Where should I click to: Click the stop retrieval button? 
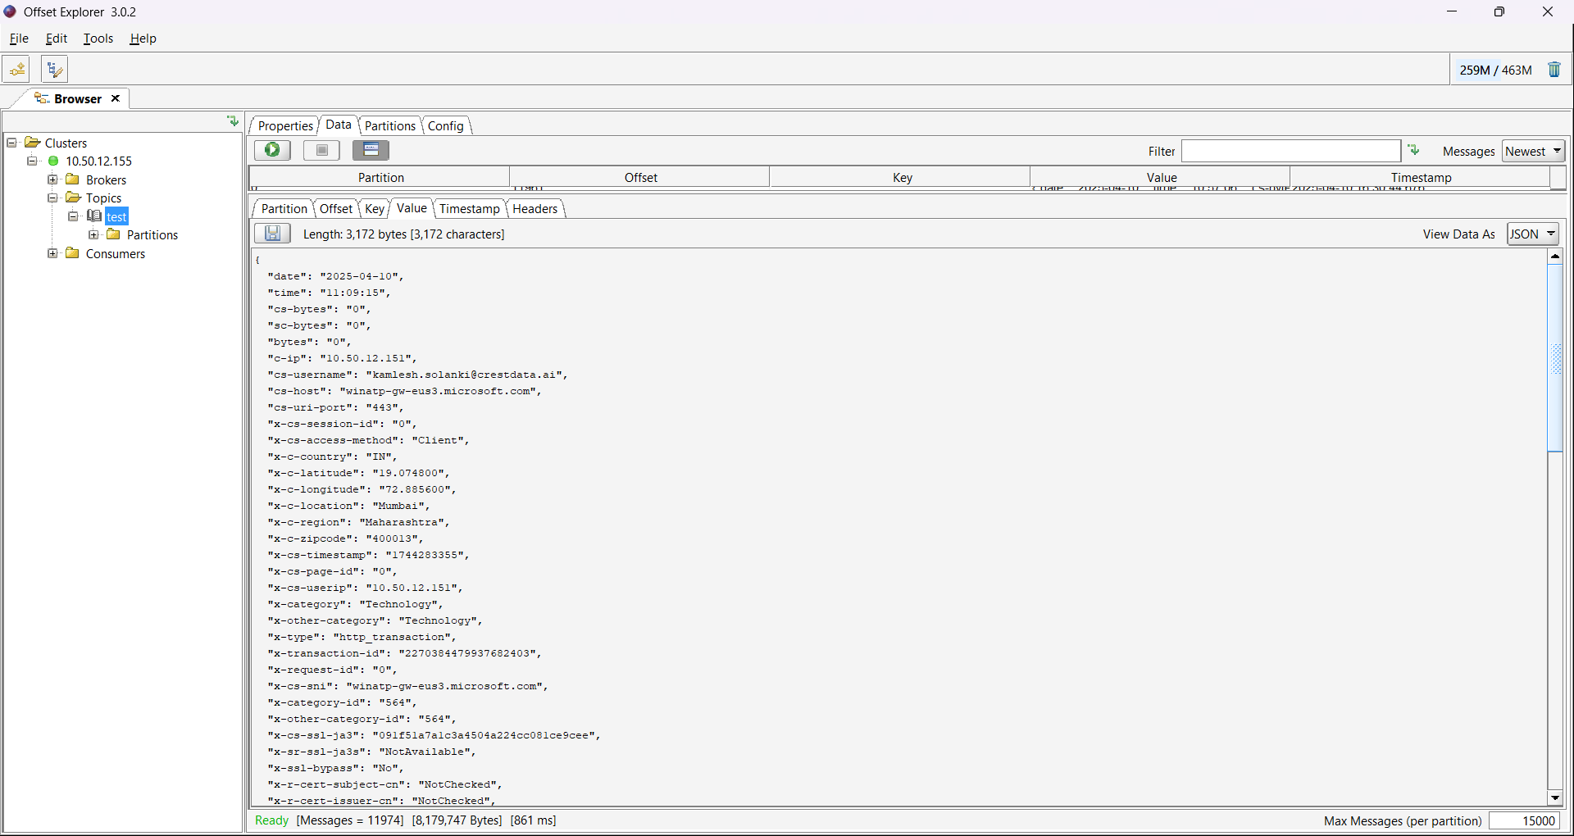[321, 150]
